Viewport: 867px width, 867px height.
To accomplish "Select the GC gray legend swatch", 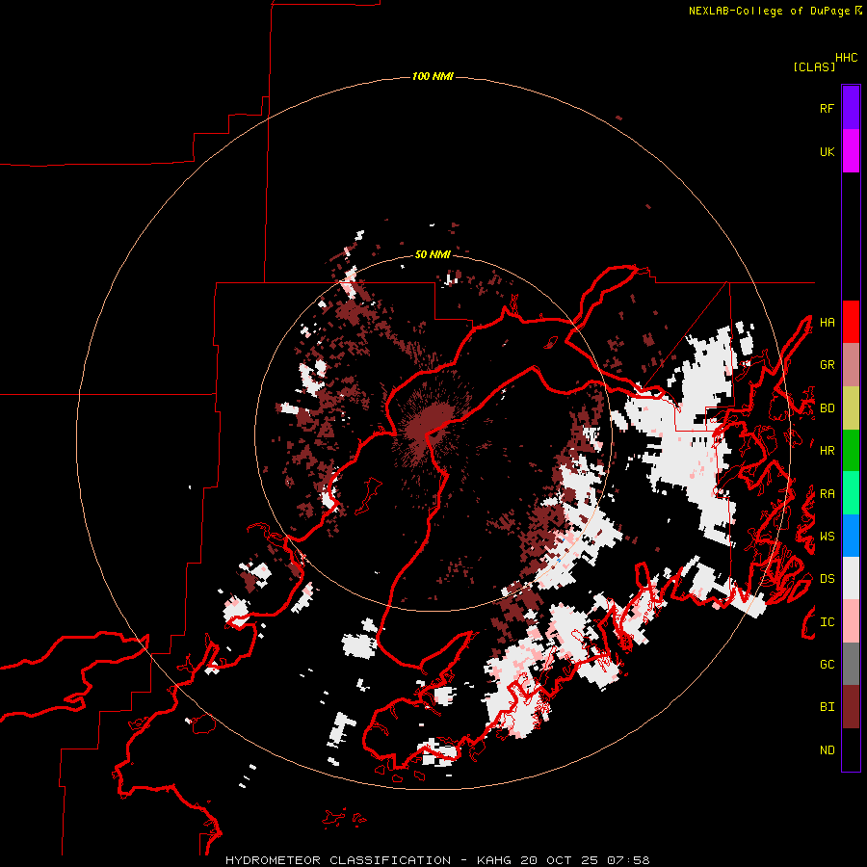I will click(x=851, y=664).
